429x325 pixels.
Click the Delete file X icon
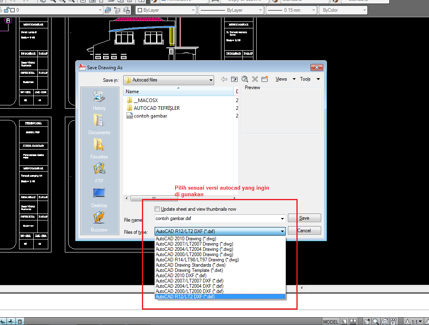[255, 79]
